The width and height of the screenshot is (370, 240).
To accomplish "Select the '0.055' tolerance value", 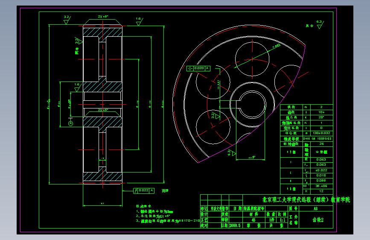I will (321, 181).
